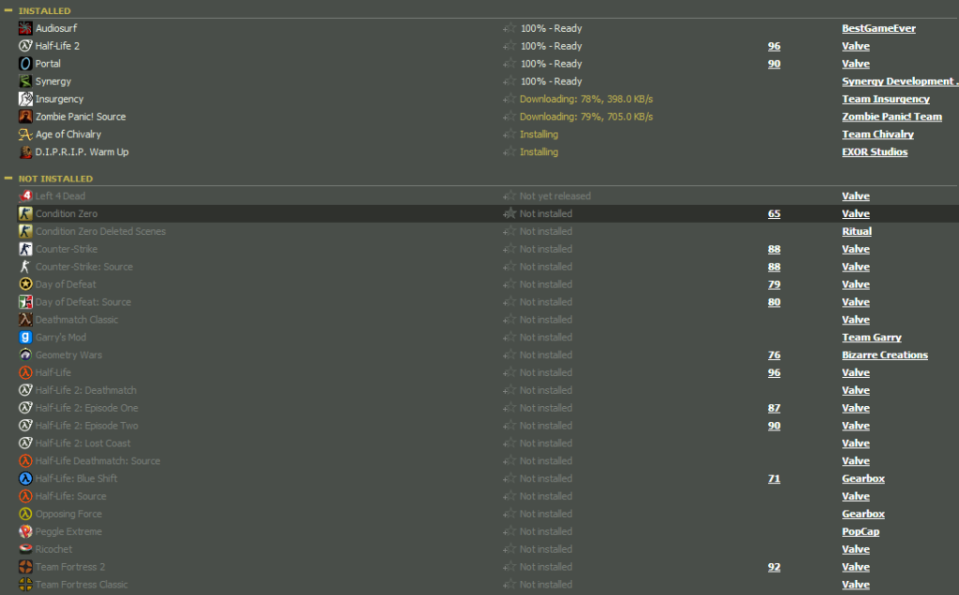Click the Insurgency game icon
The image size is (959, 595).
tap(25, 99)
